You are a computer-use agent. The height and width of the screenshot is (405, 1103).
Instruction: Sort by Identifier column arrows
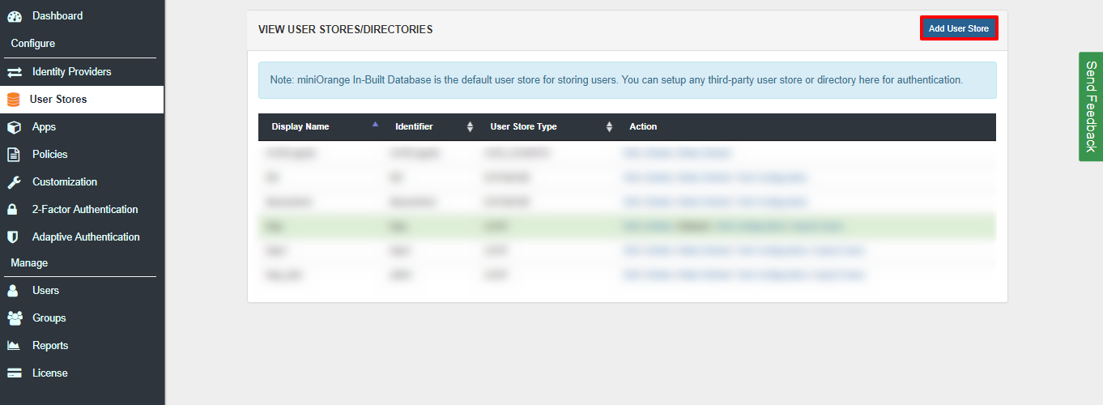pyautogui.click(x=471, y=127)
